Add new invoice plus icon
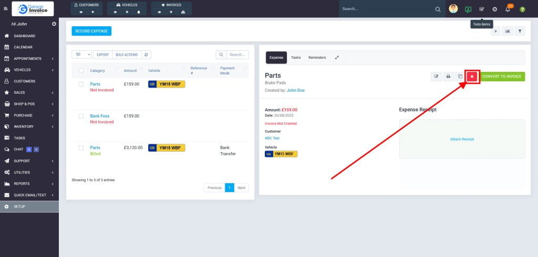The height and width of the screenshot is (257, 538). 171,12
